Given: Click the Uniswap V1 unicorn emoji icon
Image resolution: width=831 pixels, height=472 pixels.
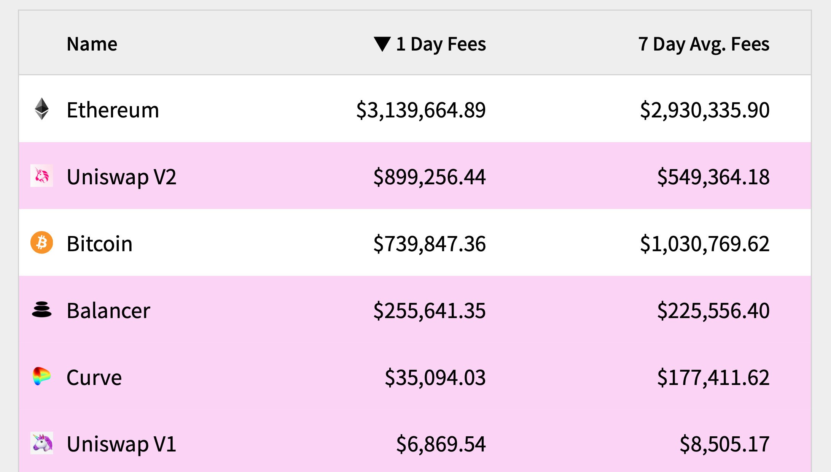Looking at the screenshot, I should coord(42,443).
